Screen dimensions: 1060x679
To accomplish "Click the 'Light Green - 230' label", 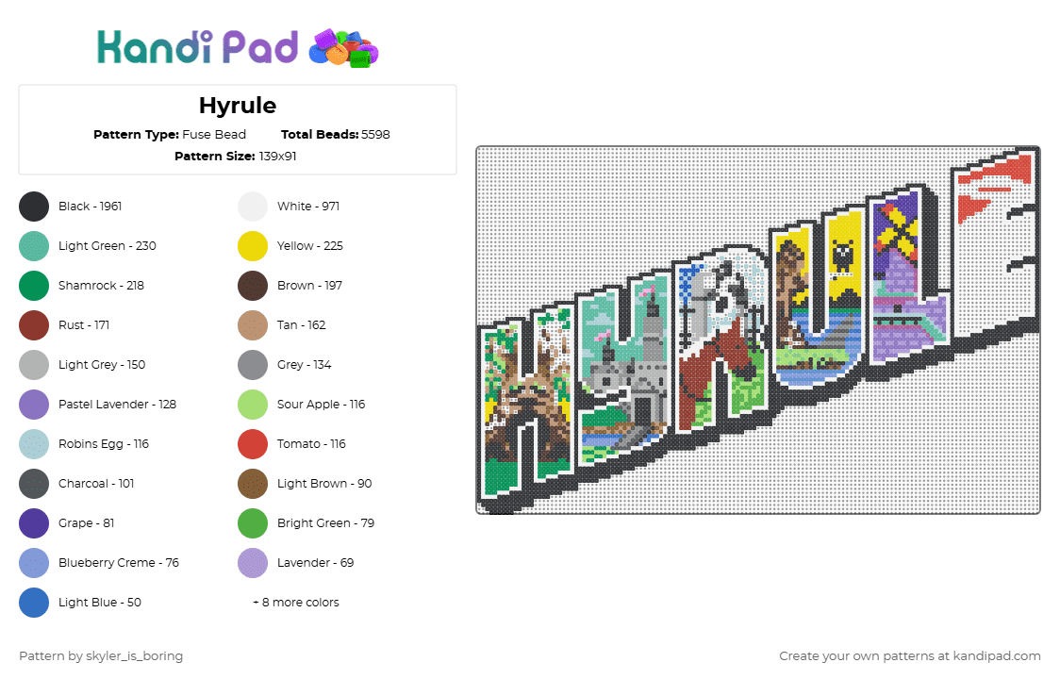I will pos(107,246).
